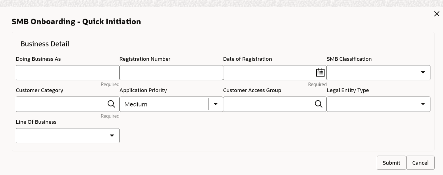Open the Date of Registration calendar picker
The width and height of the screenshot is (443, 175).
pos(320,73)
